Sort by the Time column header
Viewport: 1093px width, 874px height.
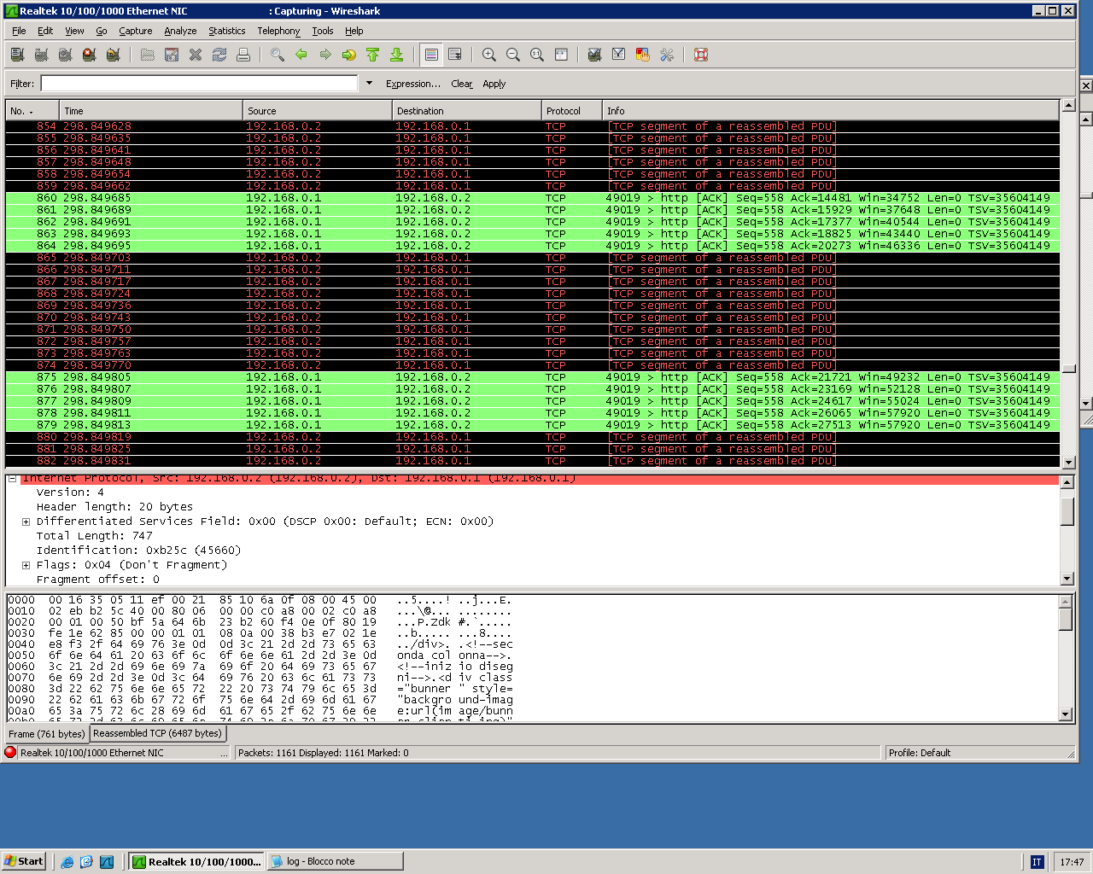151,111
